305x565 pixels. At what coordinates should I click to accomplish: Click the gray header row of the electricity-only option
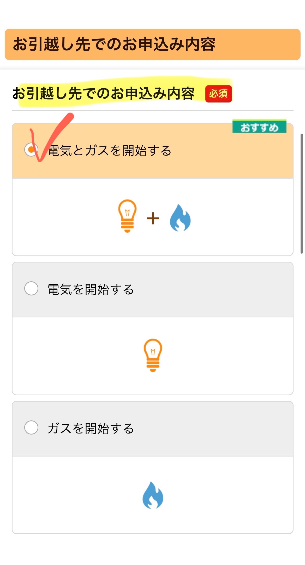pos(153,290)
